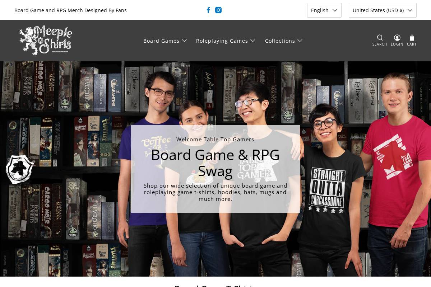
Task: Open Roleplaying Games navigation item
Action: click(x=222, y=41)
